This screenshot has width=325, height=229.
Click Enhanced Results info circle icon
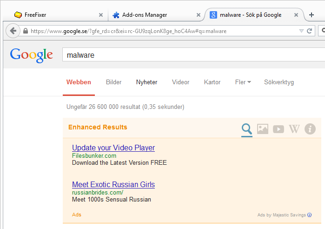tap(310, 129)
